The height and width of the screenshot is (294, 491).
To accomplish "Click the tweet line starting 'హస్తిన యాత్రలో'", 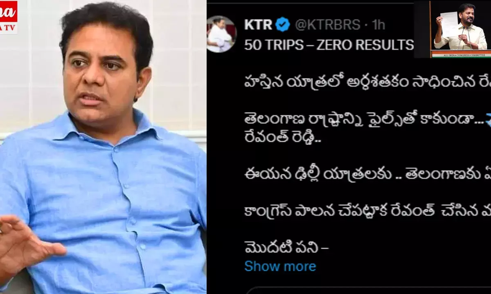I will [367, 84].
